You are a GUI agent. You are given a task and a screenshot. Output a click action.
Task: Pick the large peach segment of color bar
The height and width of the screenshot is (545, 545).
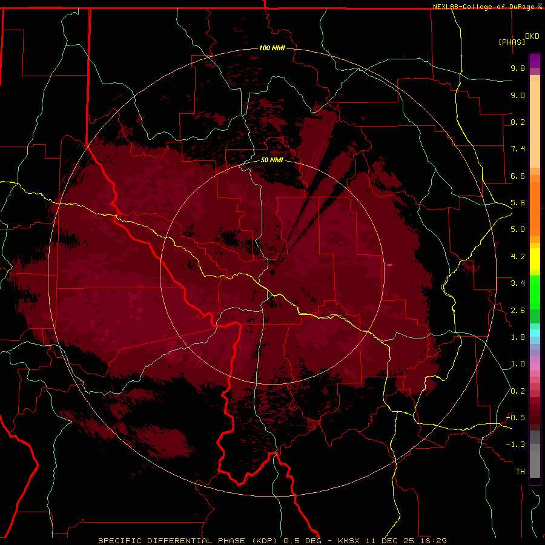535,125
